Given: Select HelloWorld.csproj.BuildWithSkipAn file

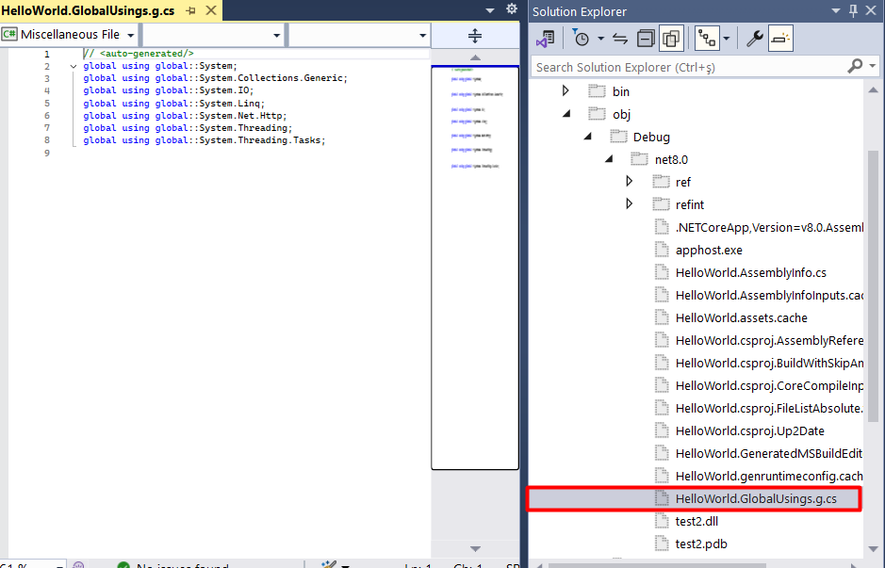Looking at the screenshot, I should tap(769, 364).
